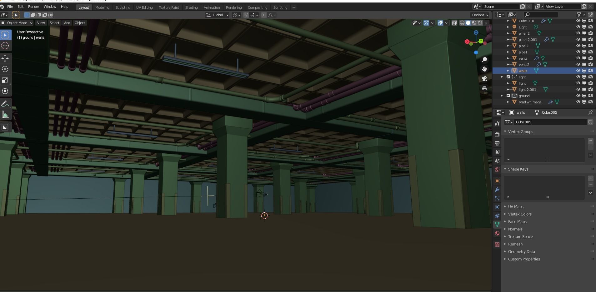The width and height of the screenshot is (596, 292).
Task: Uncheck the ground collection checkbox
Action: click(508, 96)
